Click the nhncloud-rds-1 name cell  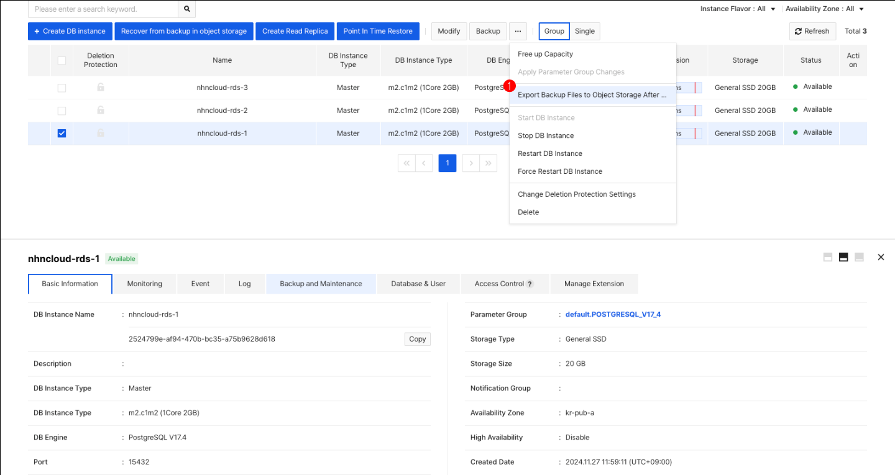[x=222, y=133]
